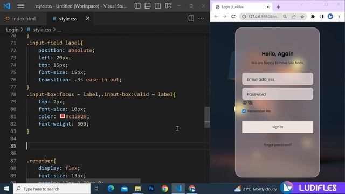Open the Chrome extensions puzzle icon

click(313, 17)
